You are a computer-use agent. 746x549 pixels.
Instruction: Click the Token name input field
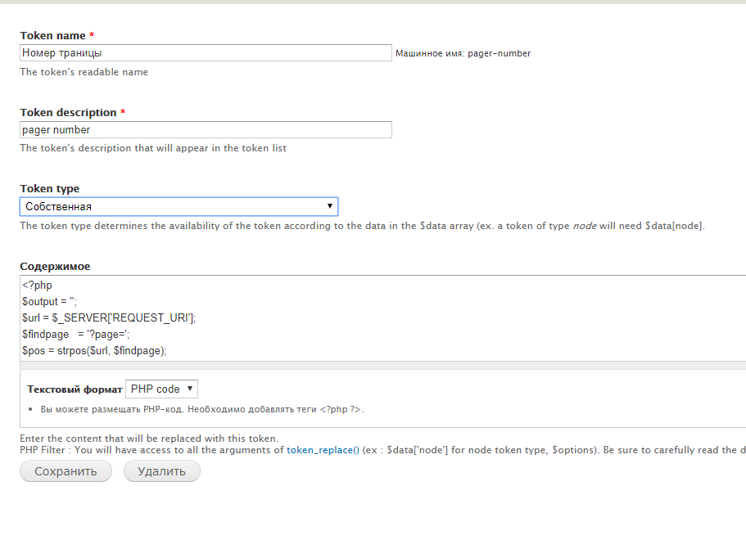205,53
